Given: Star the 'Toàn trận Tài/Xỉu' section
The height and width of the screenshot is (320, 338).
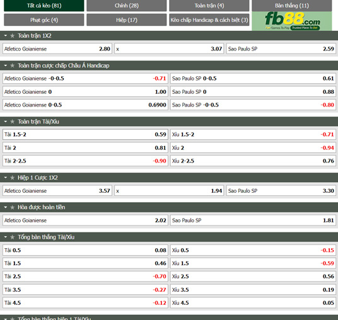Looking at the screenshot, I should pos(12,122).
